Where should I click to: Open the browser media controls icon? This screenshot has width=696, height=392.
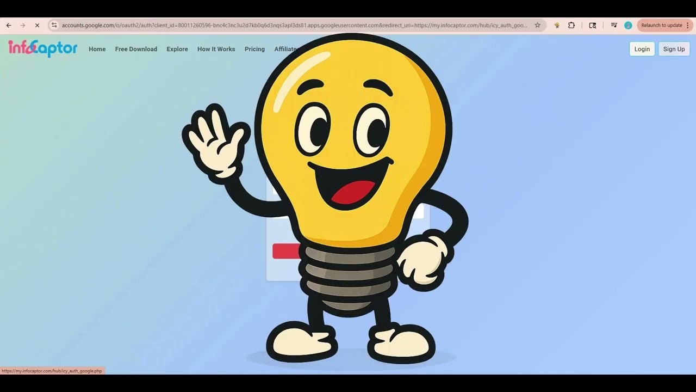click(614, 25)
